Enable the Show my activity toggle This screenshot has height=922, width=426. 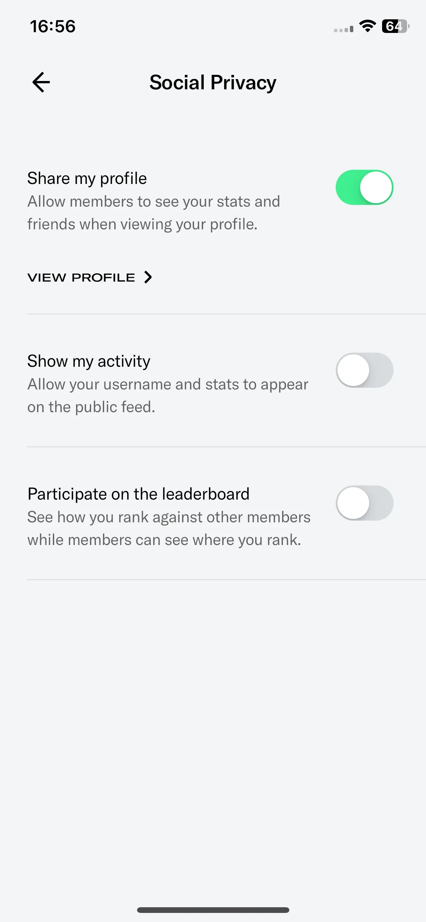[x=364, y=370]
